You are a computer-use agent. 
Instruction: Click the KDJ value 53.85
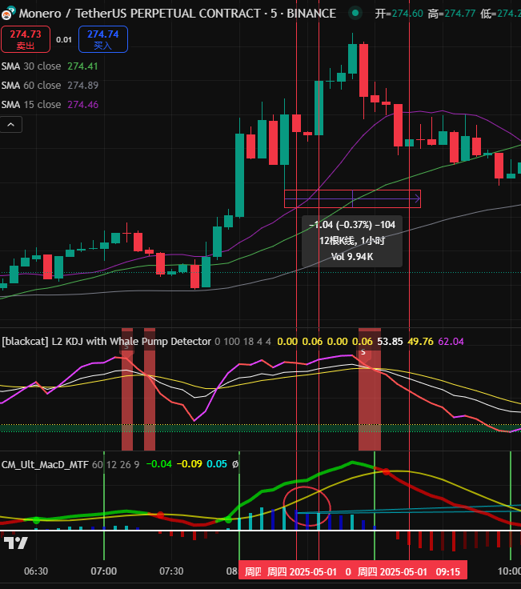pos(390,342)
